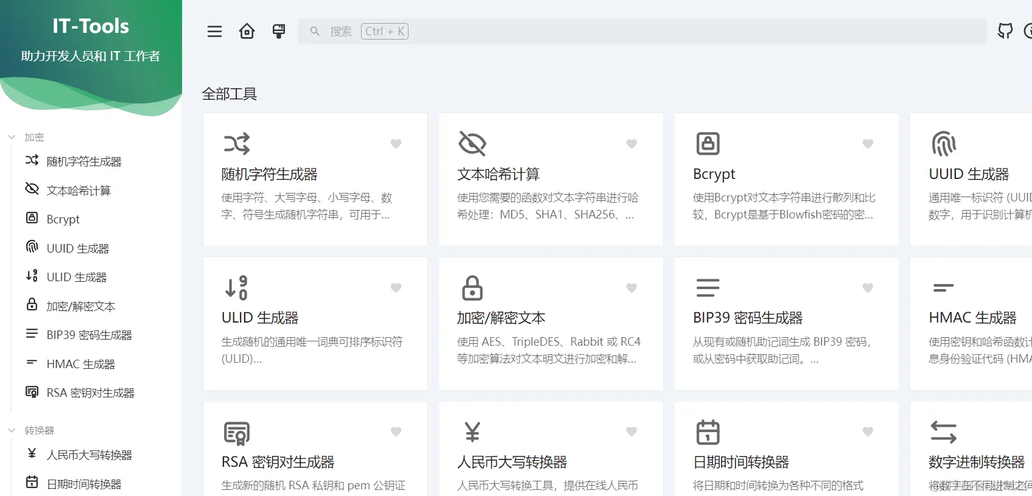This screenshot has width=1032, height=496.
Task: Click menu-lines icon on BIP39 密码生成器 card
Action: tap(707, 287)
